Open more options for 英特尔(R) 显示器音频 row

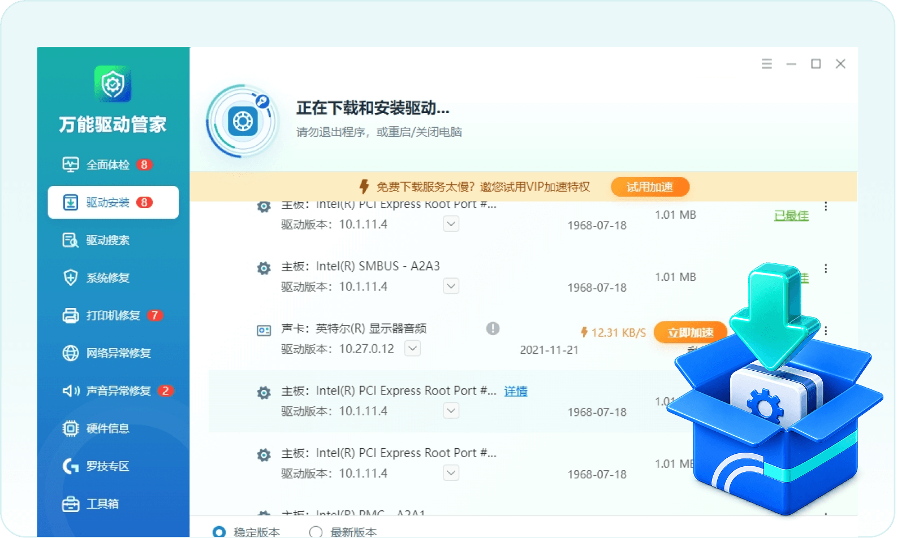click(826, 331)
